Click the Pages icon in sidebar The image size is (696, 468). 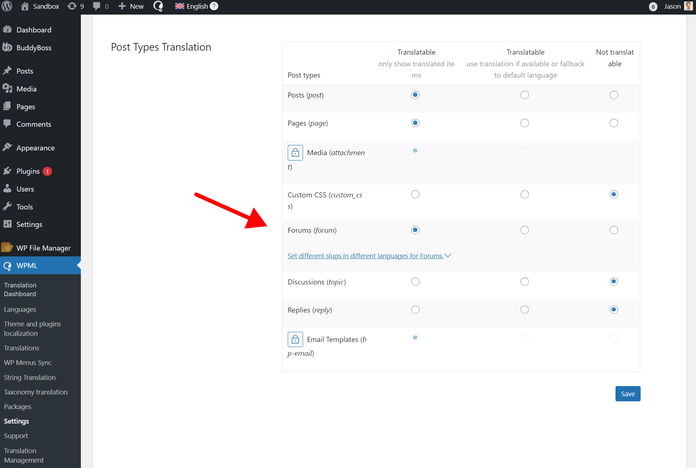(x=7, y=106)
